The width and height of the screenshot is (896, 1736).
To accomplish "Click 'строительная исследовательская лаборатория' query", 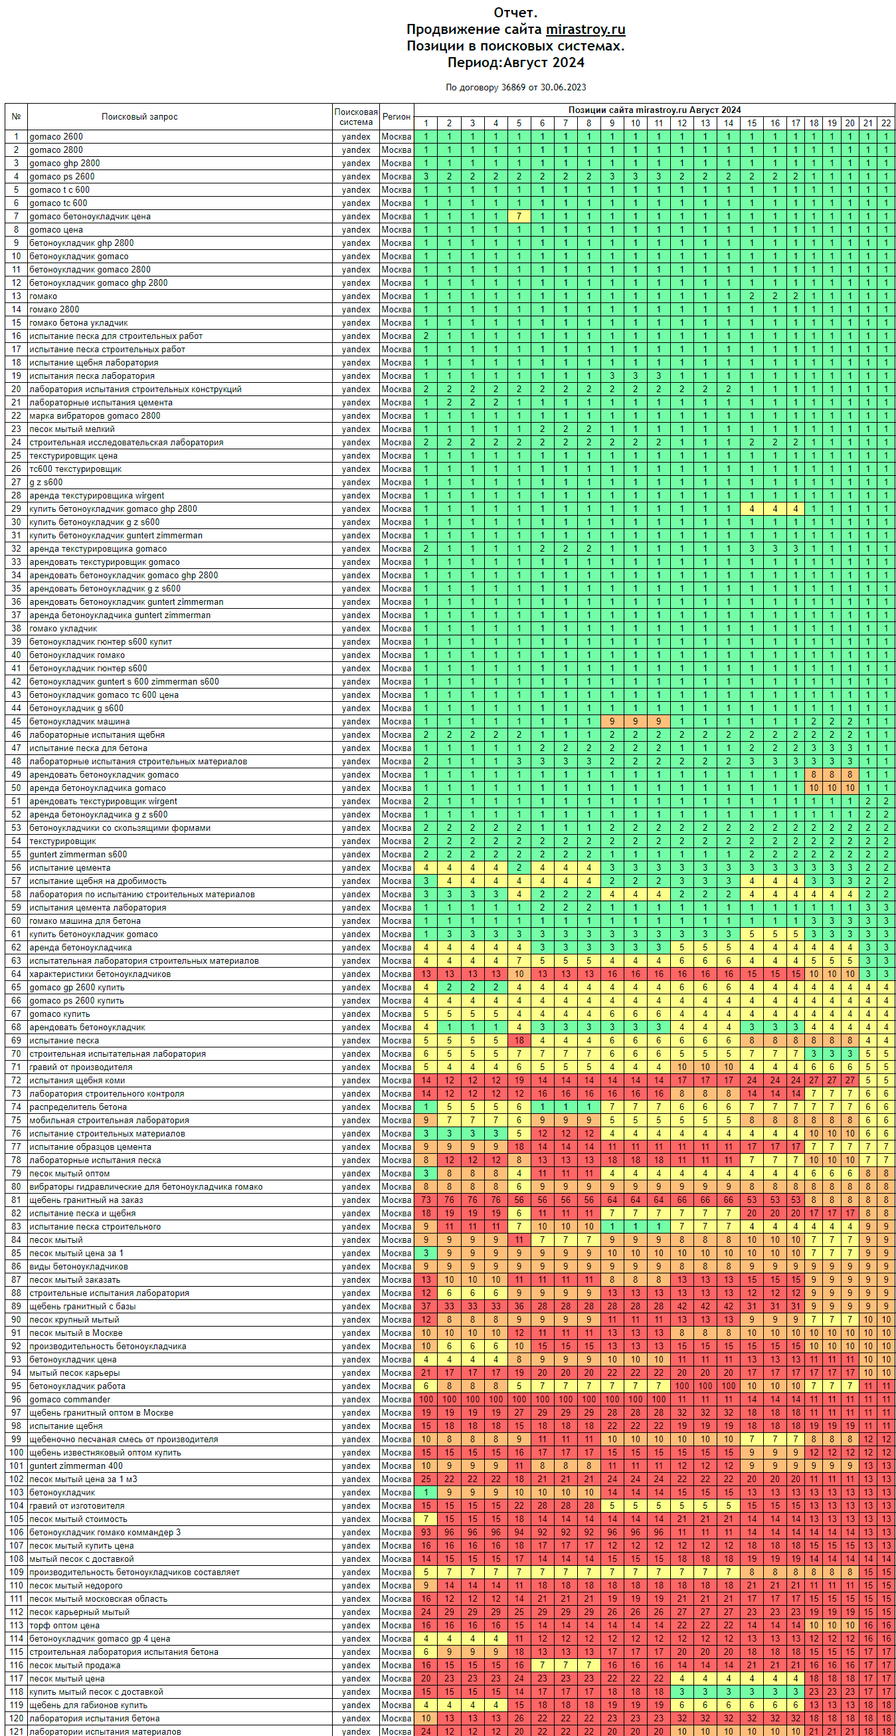I will [x=126, y=443].
